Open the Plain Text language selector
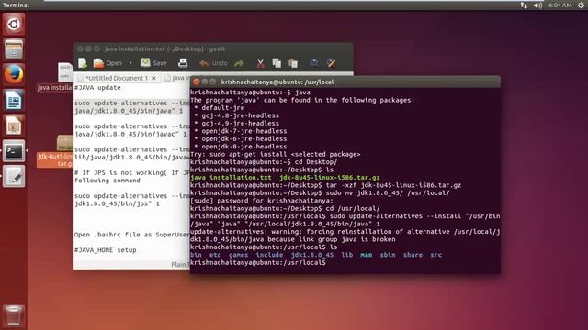Screen dimensions: 588x330 pos(180,265)
